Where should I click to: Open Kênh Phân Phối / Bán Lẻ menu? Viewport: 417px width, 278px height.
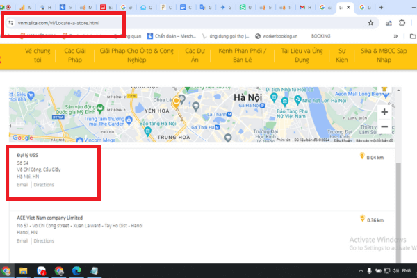pyautogui.click(x=243, y=56)
